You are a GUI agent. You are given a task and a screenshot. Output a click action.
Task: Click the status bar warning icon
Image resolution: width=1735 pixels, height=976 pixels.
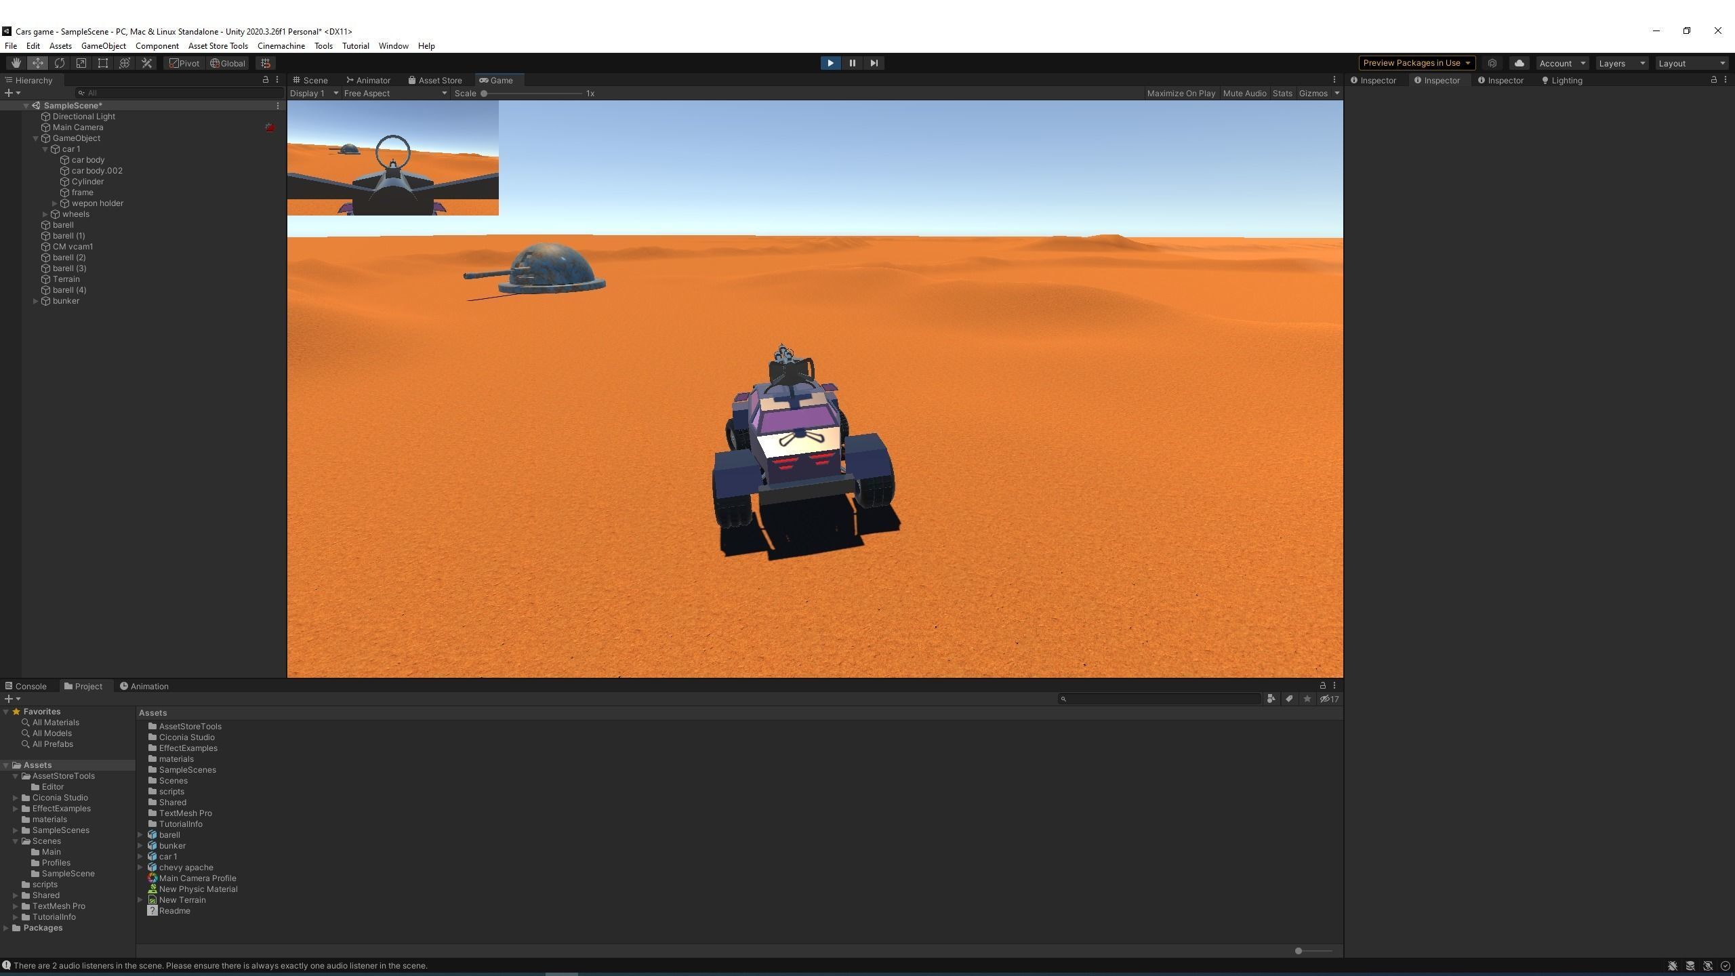click(x=6, y=965)
